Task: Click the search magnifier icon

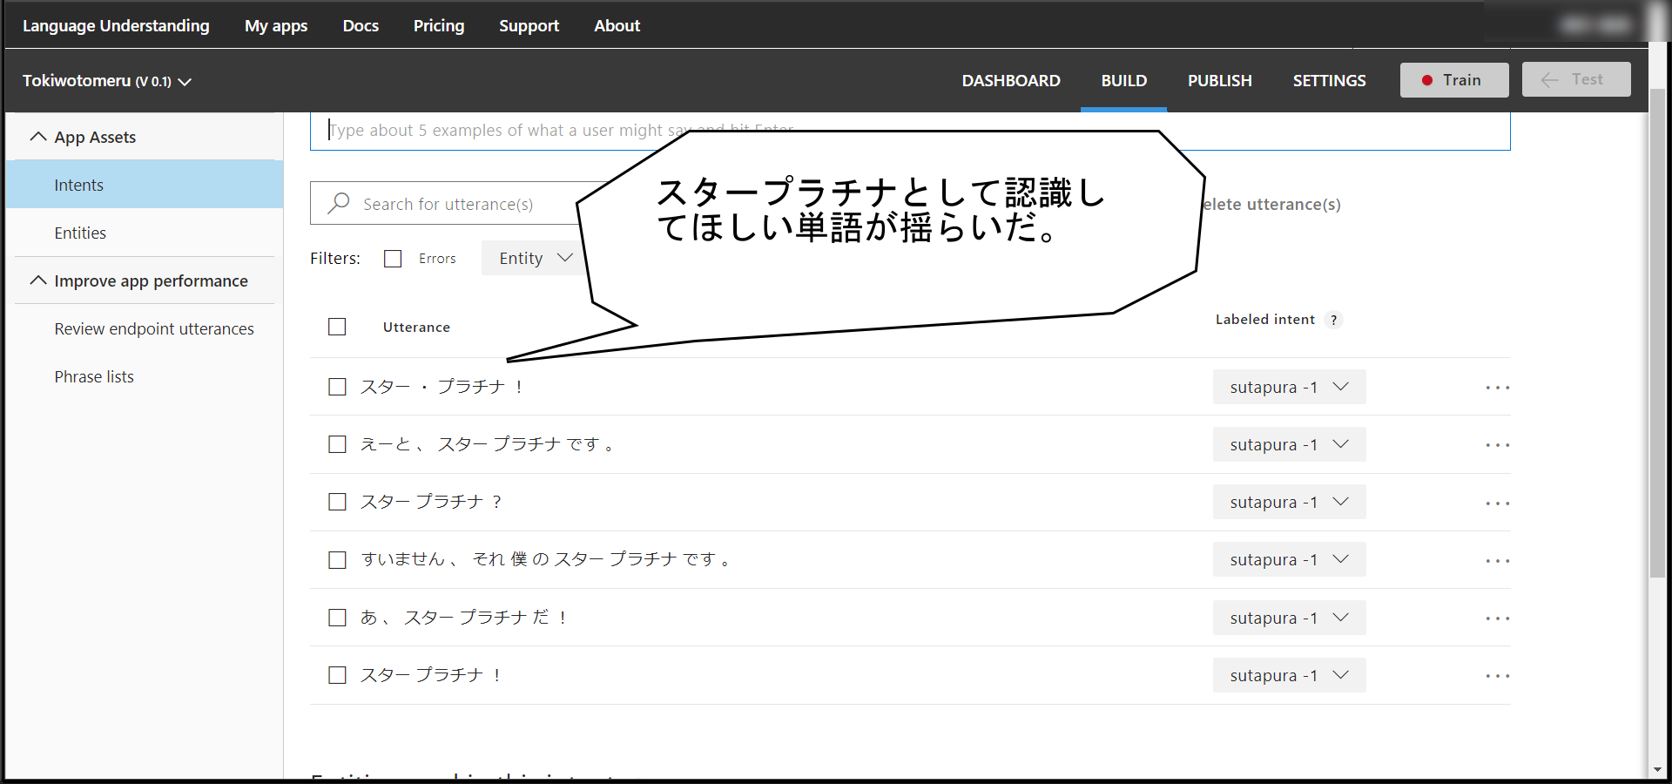Action: (338, 203)
